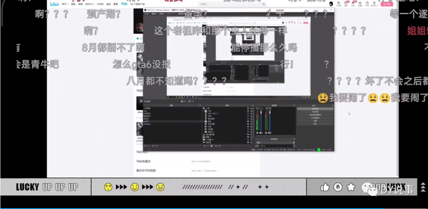This screenshot has width=428, height=209.
Task: Move the selected source up
Action: pyautogui.click(x=216, y=146)
